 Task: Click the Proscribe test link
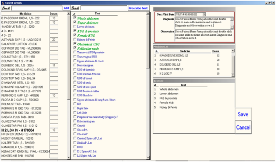(138, 8)
